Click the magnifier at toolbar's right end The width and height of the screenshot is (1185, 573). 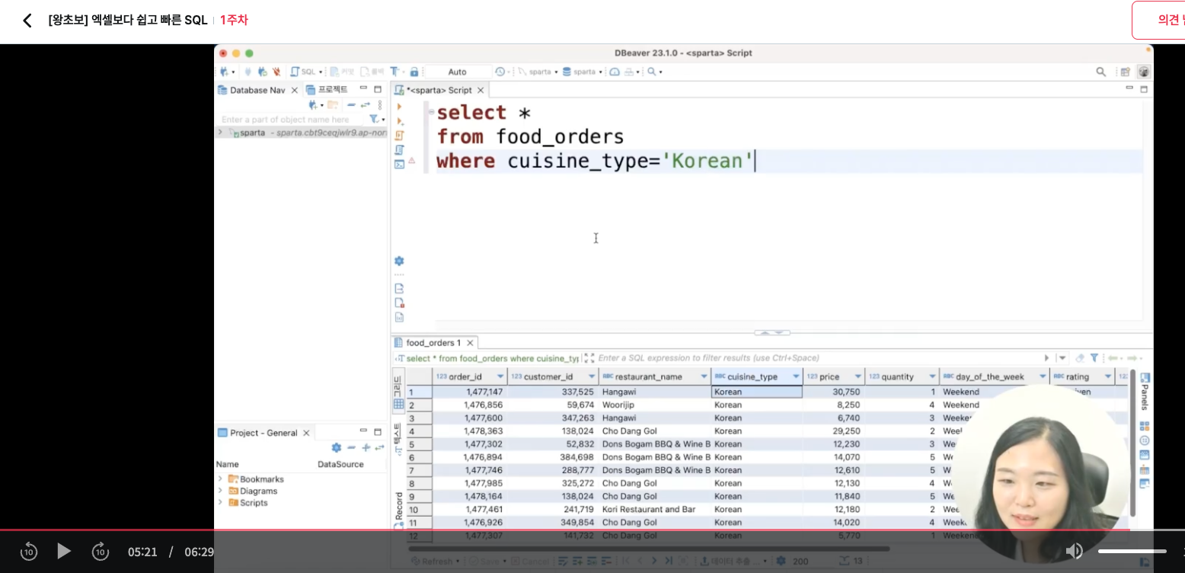[1101, 72]
